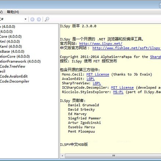Select the ecil assembly row
Image resolution: width=161 pixels, height=161 pixels.
point(3,72)
